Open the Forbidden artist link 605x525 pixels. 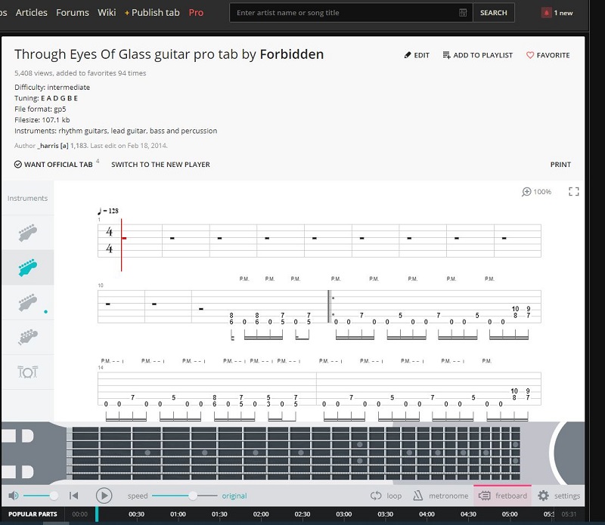pos(292,54)
